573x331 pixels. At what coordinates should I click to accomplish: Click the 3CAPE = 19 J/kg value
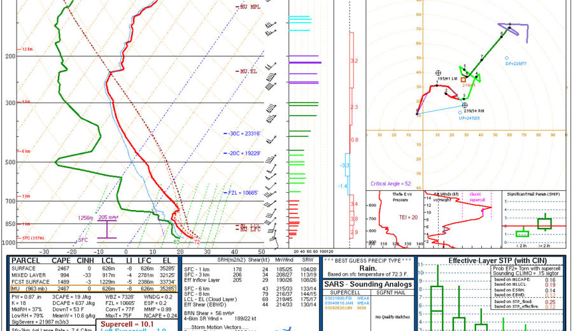tap(71, 297)
